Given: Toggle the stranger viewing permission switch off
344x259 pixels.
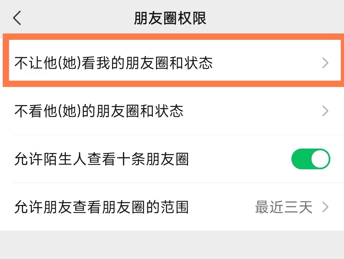Looking at the screenshot, I should (x=311, y=159).
